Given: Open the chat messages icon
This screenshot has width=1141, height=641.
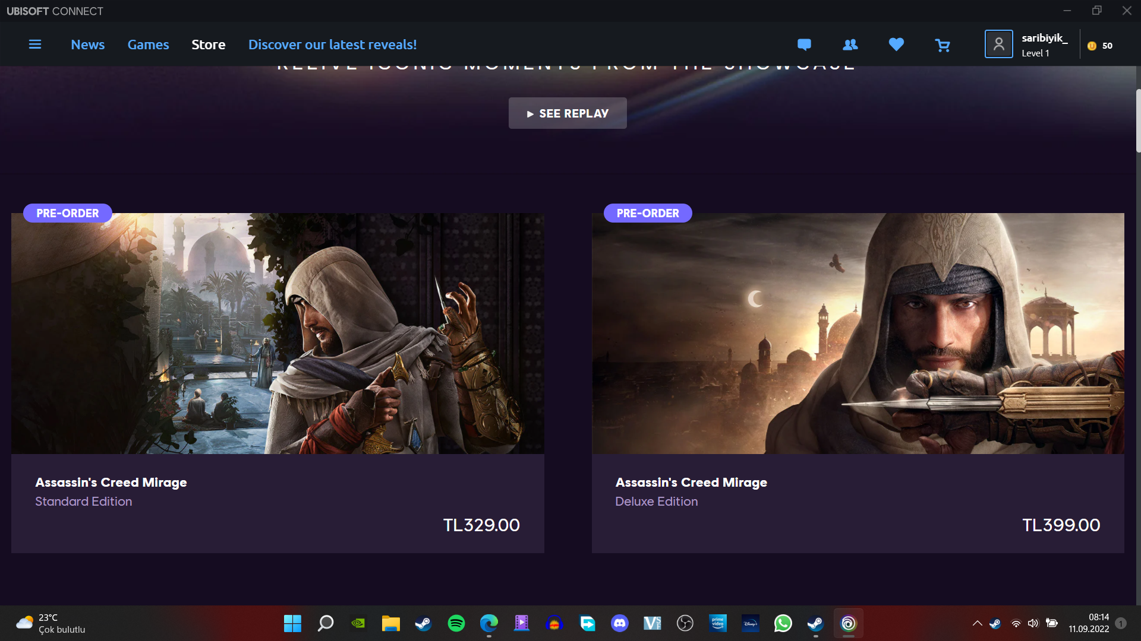Looking at the screenshot, I should (804, 45).
